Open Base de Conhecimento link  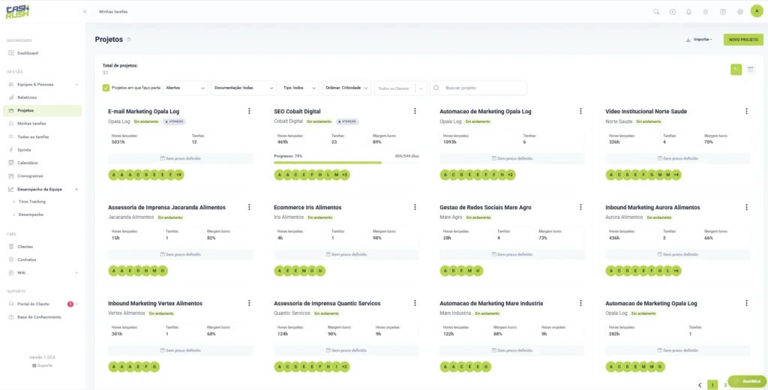pos(39,317)
